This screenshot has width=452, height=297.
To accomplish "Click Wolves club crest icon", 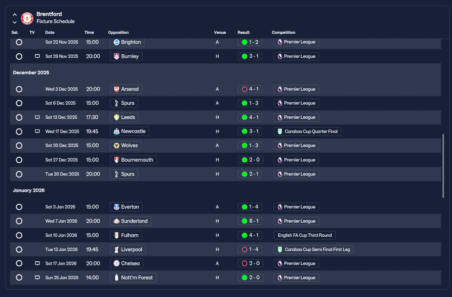I will (117, 146).
